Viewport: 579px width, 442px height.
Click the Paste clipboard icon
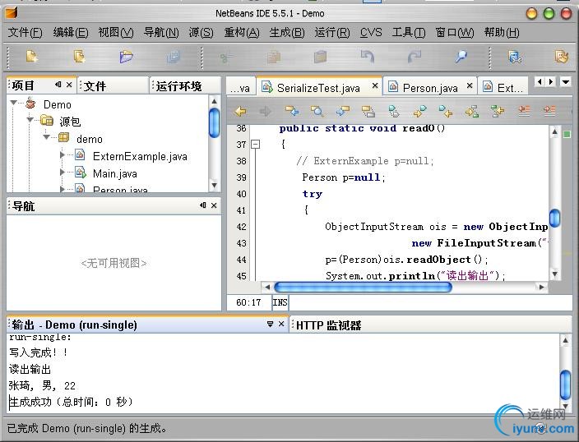(x=320, y=57)
